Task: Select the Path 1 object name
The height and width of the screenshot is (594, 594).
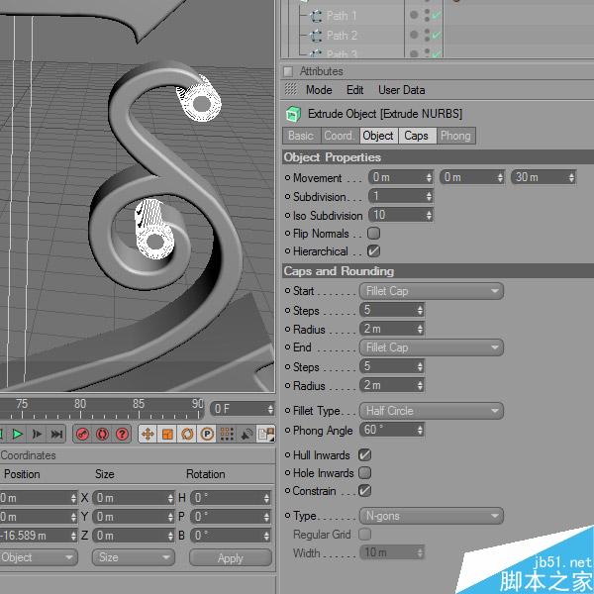Action: pos(342,16)
